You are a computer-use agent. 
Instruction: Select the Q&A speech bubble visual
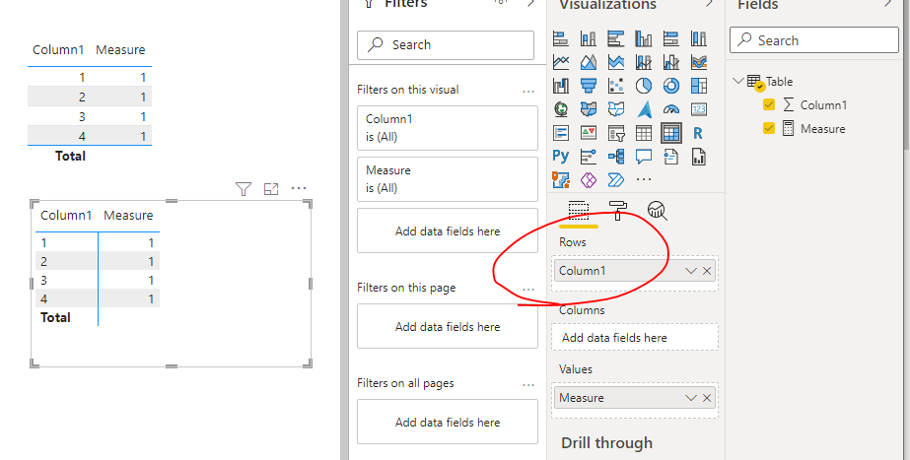[x=644, y=156]
